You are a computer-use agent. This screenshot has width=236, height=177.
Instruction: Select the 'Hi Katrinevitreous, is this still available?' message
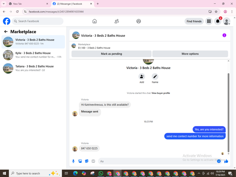point(105,105)
